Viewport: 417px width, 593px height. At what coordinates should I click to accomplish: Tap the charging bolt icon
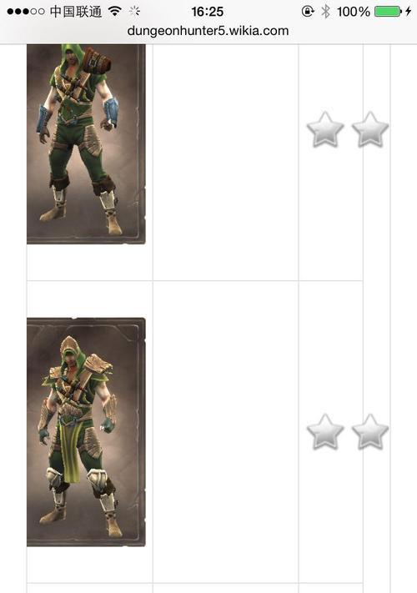[x=409, y=12]
